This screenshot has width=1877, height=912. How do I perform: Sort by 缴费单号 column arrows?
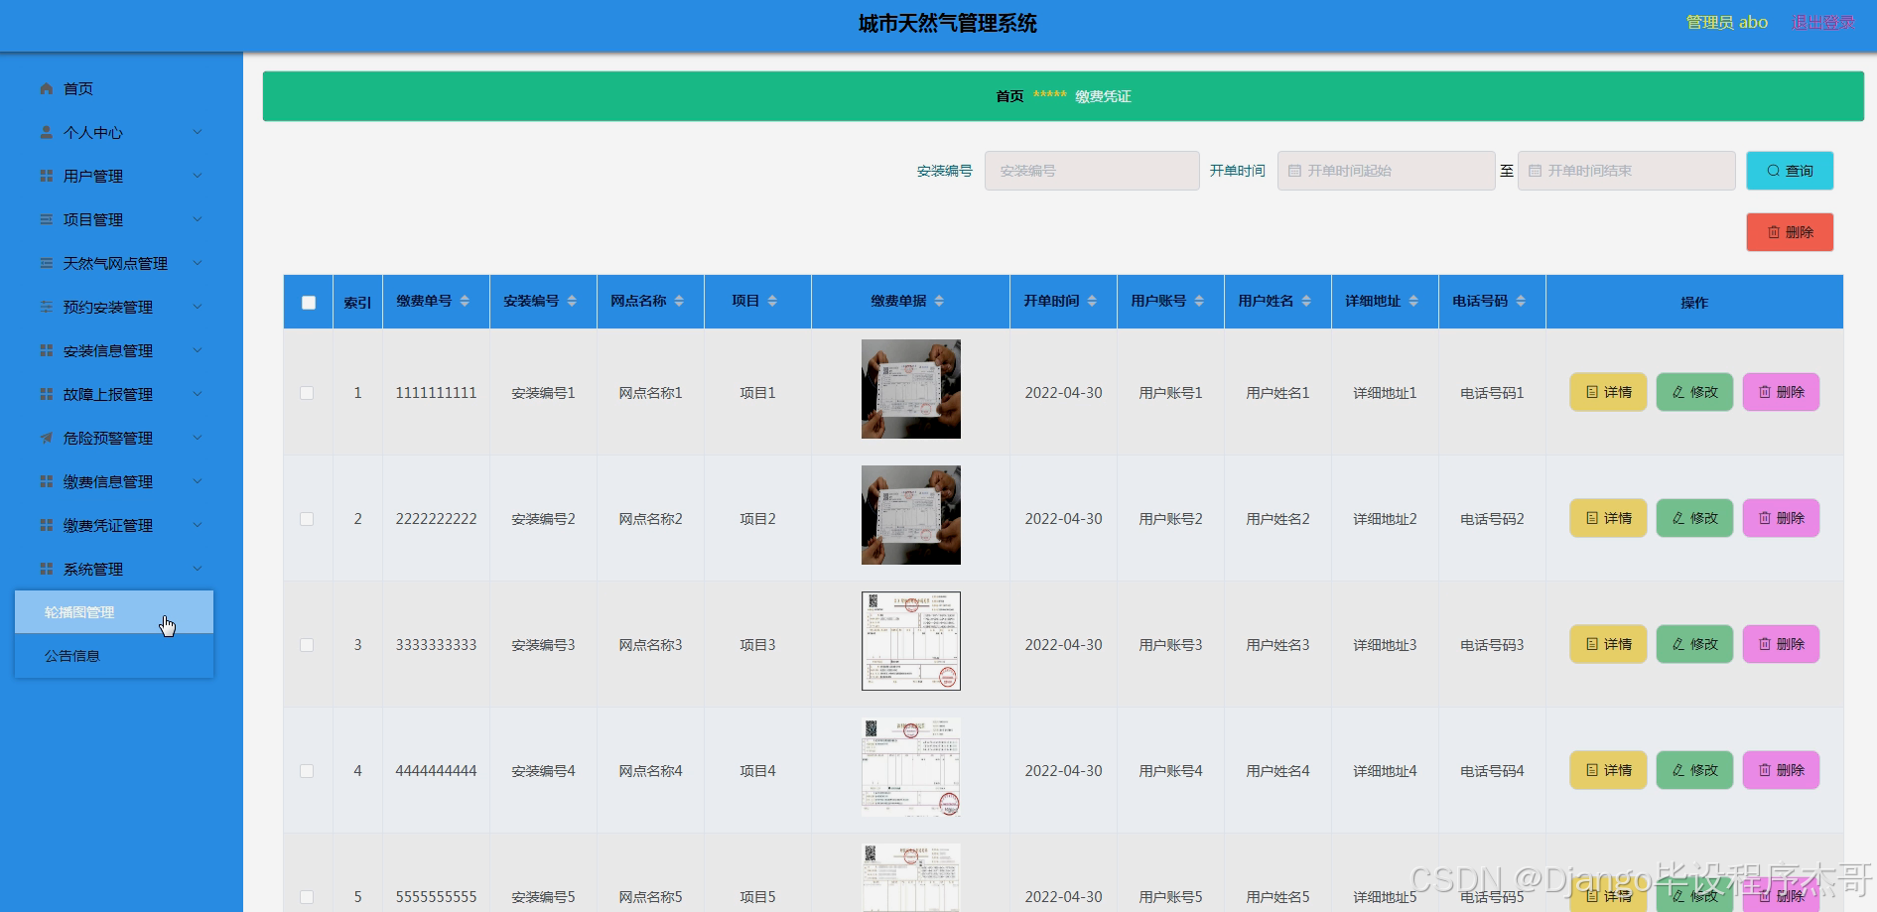point(465,301)
